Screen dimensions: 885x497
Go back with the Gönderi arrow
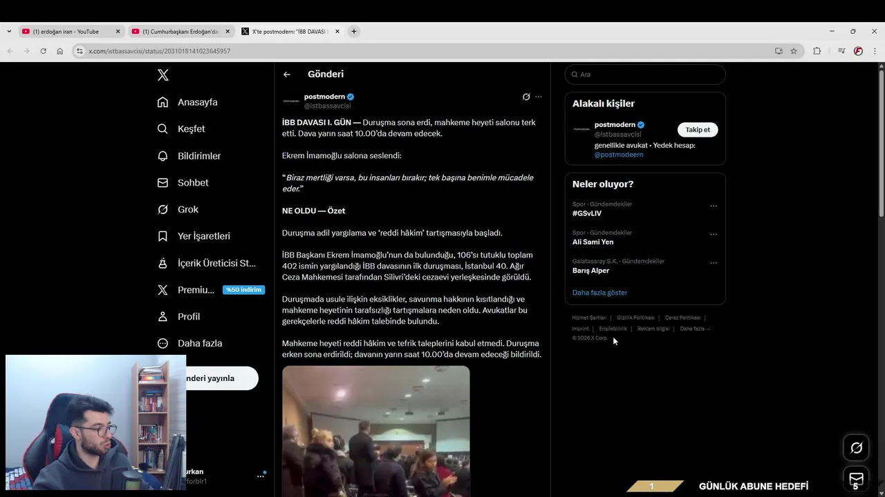pos(287,75)
